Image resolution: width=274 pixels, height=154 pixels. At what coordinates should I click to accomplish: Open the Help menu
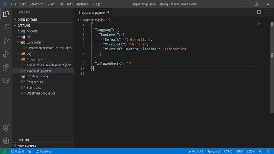pos(96,4)
